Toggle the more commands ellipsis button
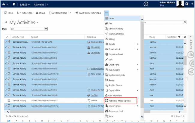Viewport: 195px width, 123px height. click(106, 13)
